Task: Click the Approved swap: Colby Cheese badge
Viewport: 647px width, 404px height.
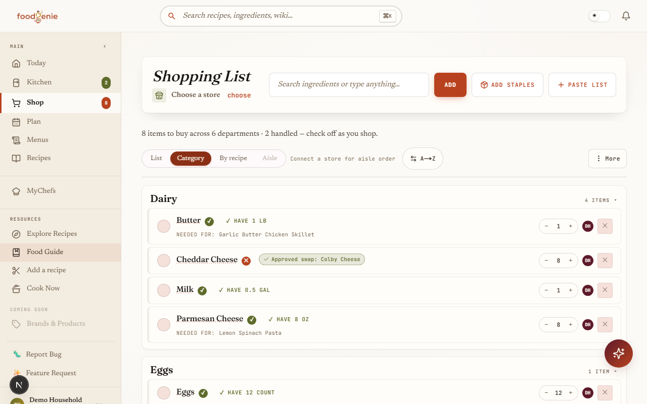Action: coord(312,260)
